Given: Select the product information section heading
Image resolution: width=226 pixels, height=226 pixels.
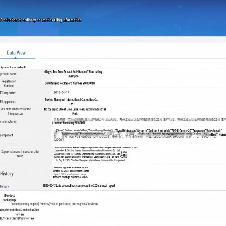Looking at the screenshot, I should click(13, 67).
